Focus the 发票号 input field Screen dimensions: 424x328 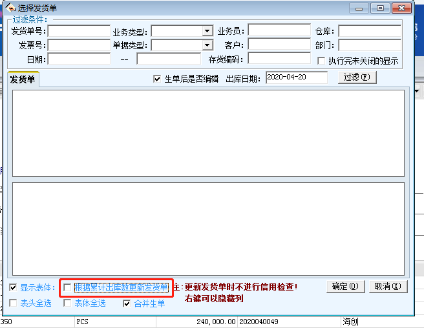(79, 45)
